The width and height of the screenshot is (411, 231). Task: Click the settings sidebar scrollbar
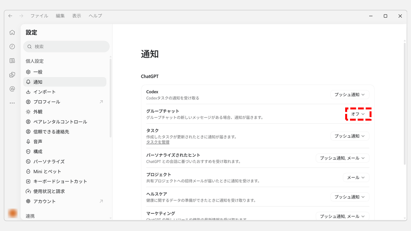point(111,98)
